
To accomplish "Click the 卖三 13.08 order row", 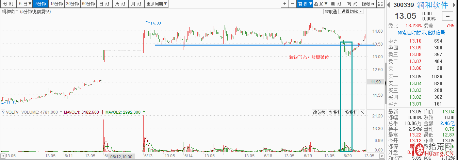I will point(422,54).
